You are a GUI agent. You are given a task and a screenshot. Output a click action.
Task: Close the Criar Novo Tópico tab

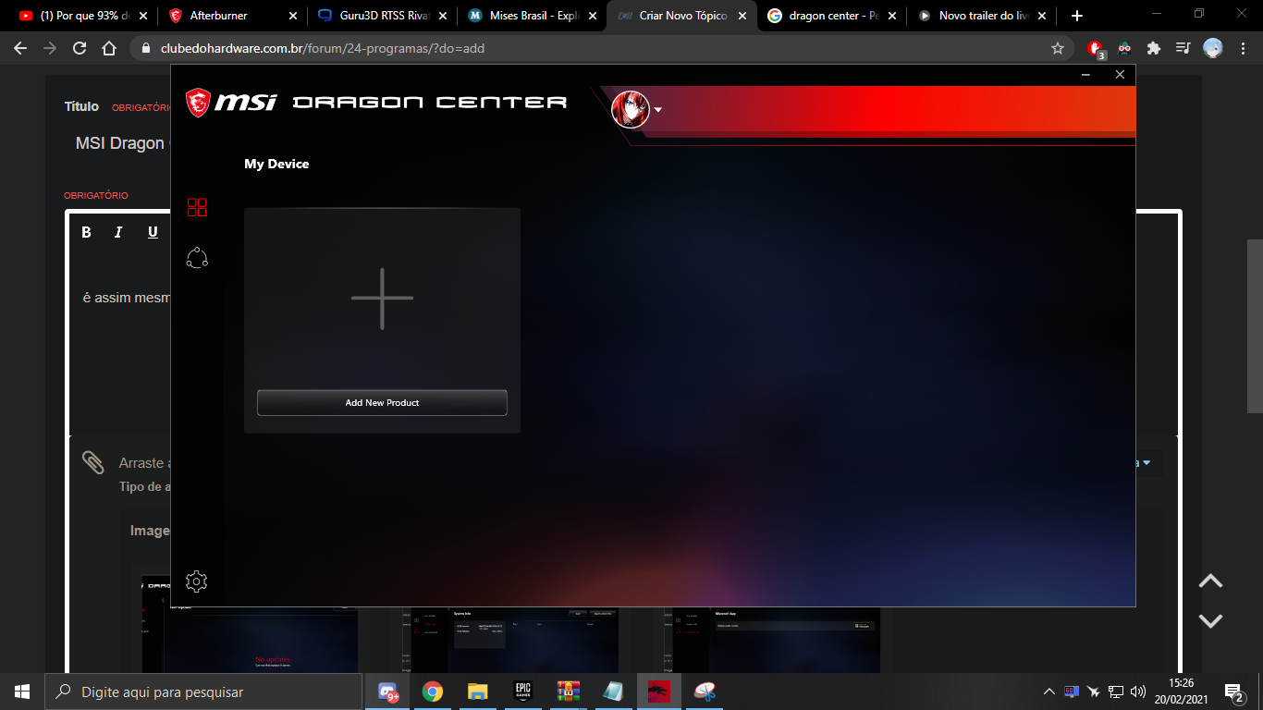click(x=742, y=16)
